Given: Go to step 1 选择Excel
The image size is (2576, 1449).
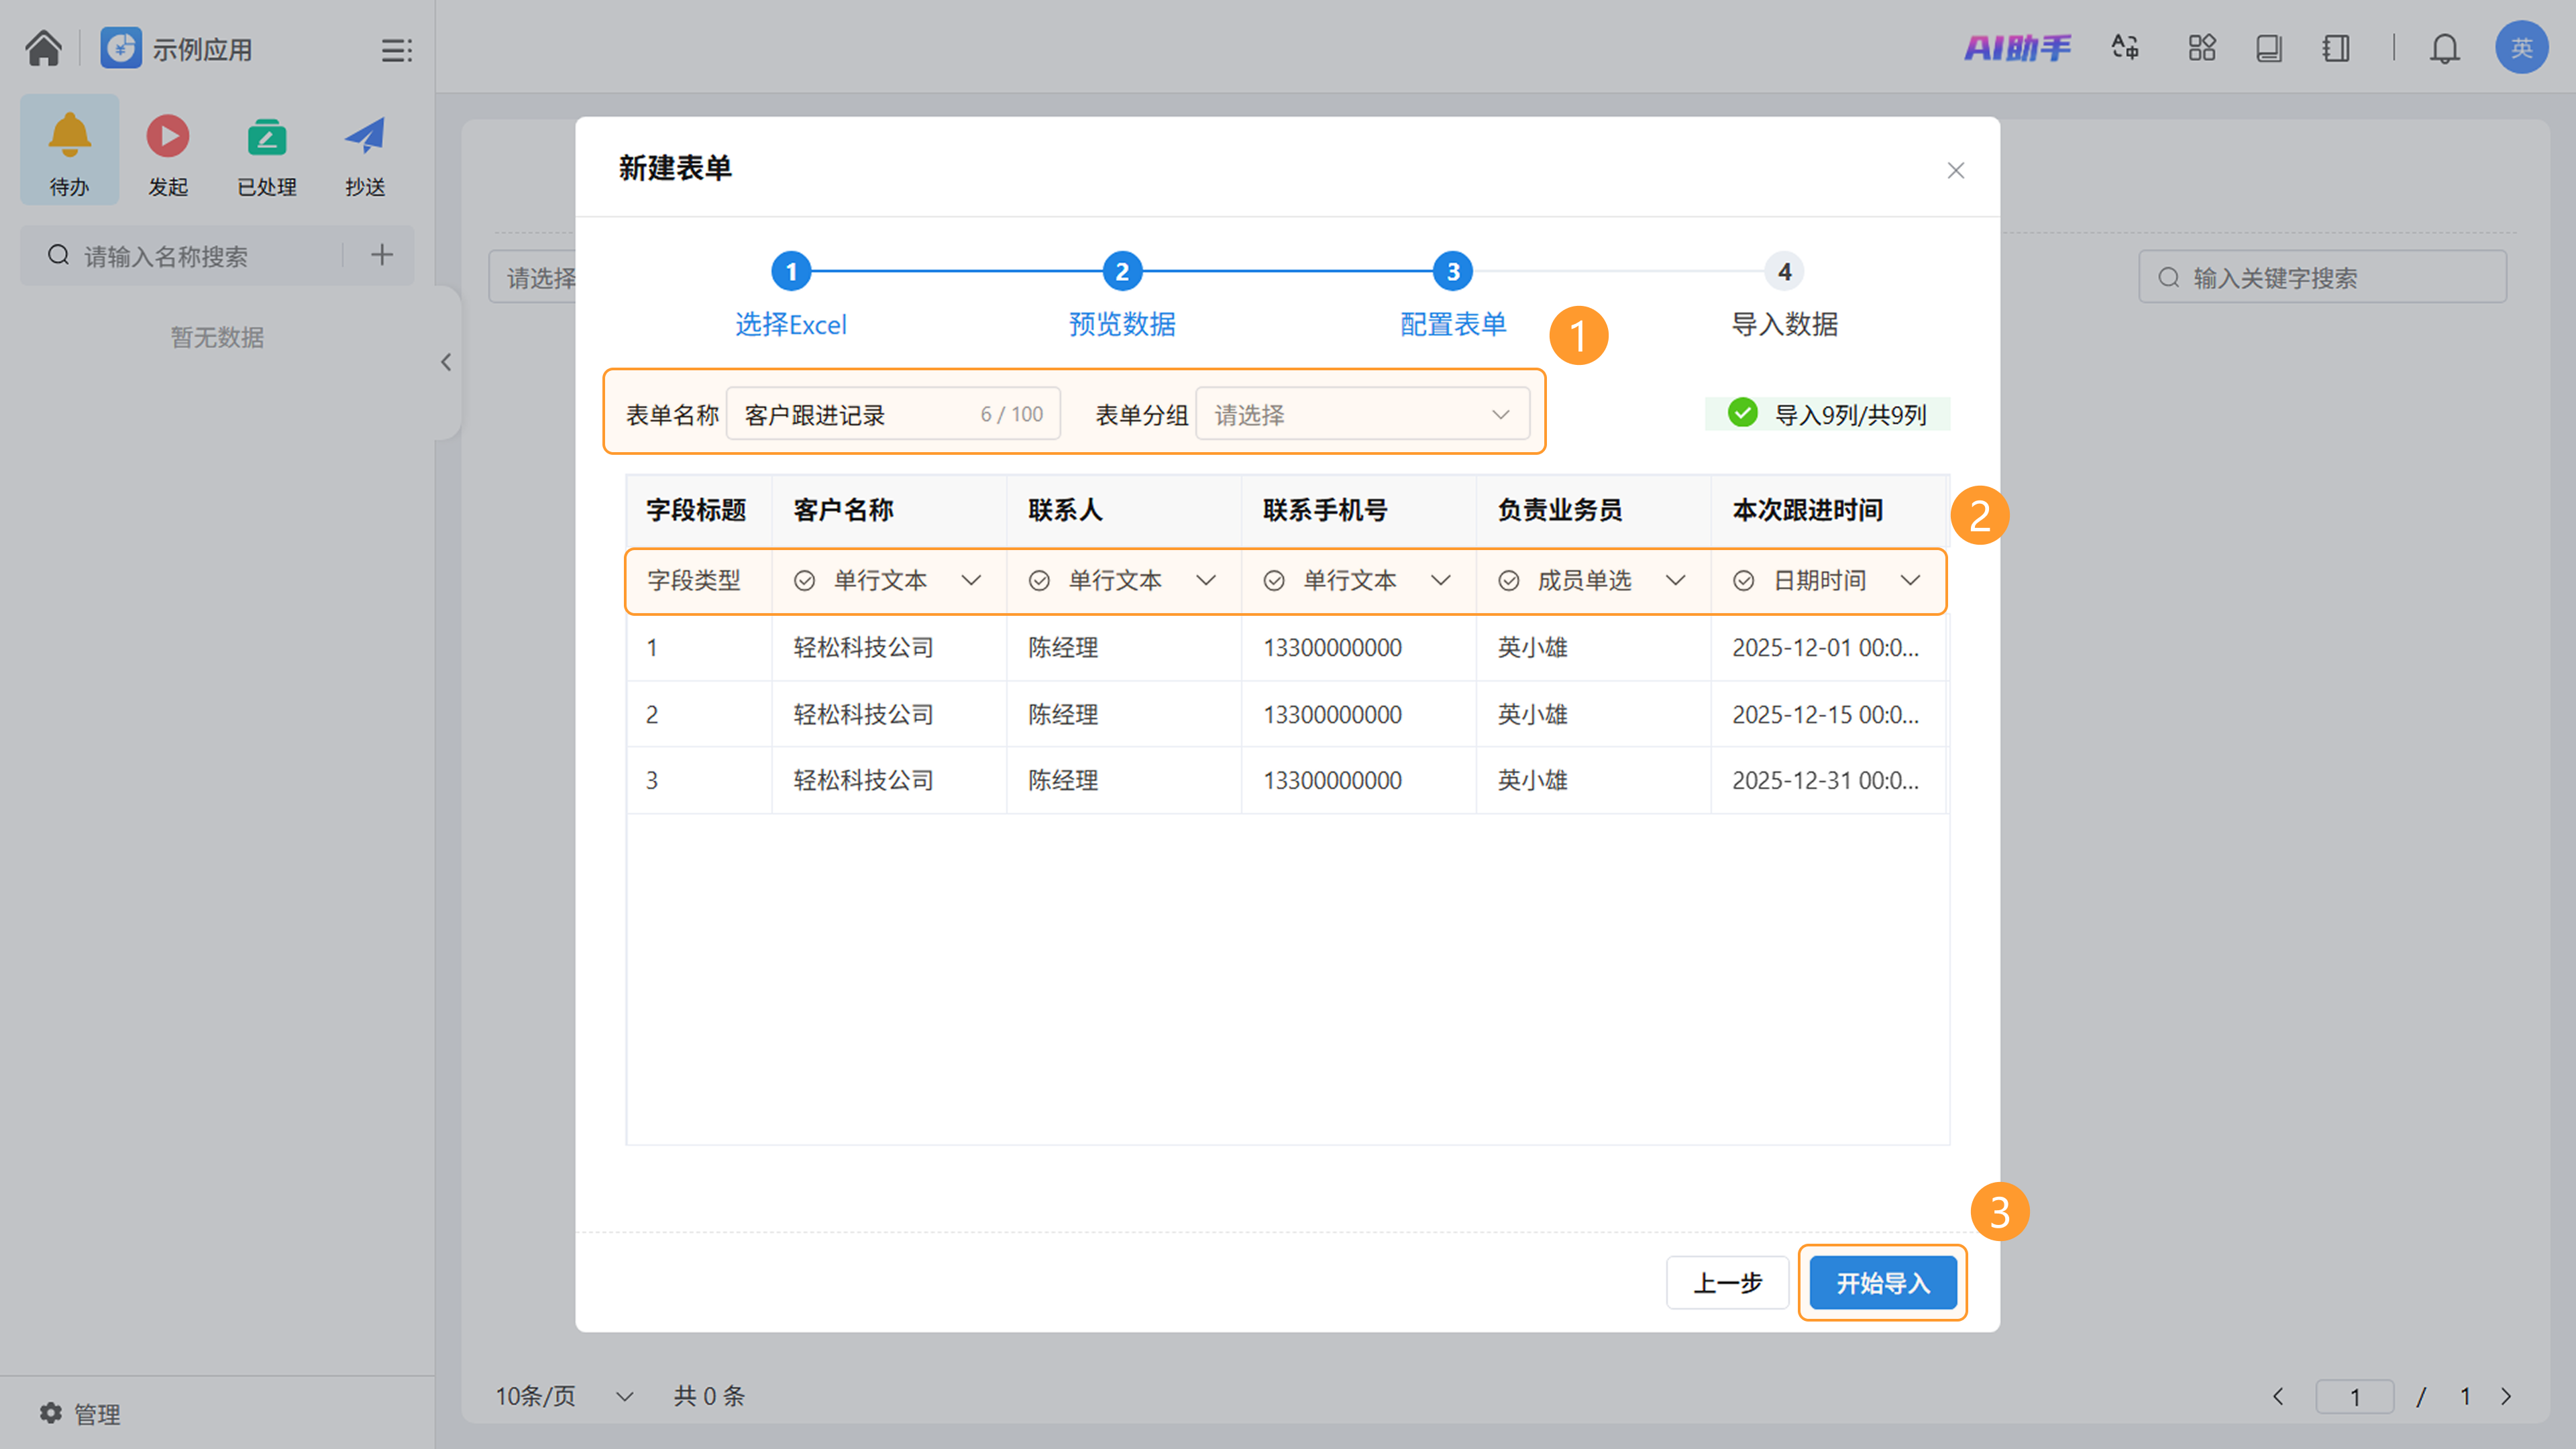Looking at the screenshot, I should (790, 271).
